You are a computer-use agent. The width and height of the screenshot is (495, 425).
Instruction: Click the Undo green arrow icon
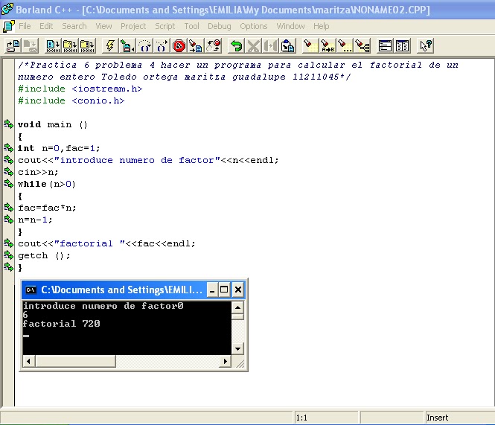(236, 46)
